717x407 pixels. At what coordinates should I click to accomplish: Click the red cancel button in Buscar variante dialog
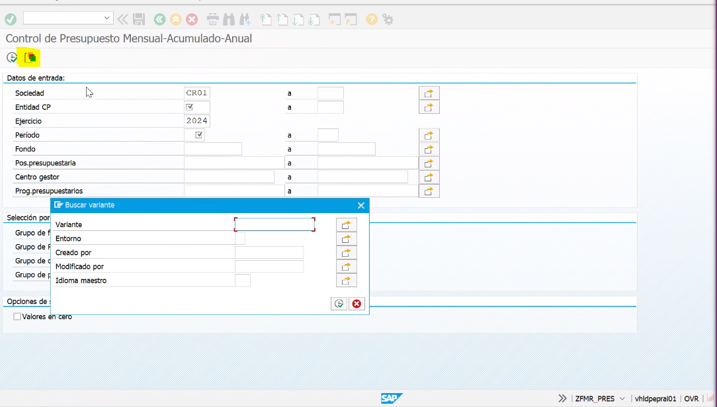tap(357, 304)
